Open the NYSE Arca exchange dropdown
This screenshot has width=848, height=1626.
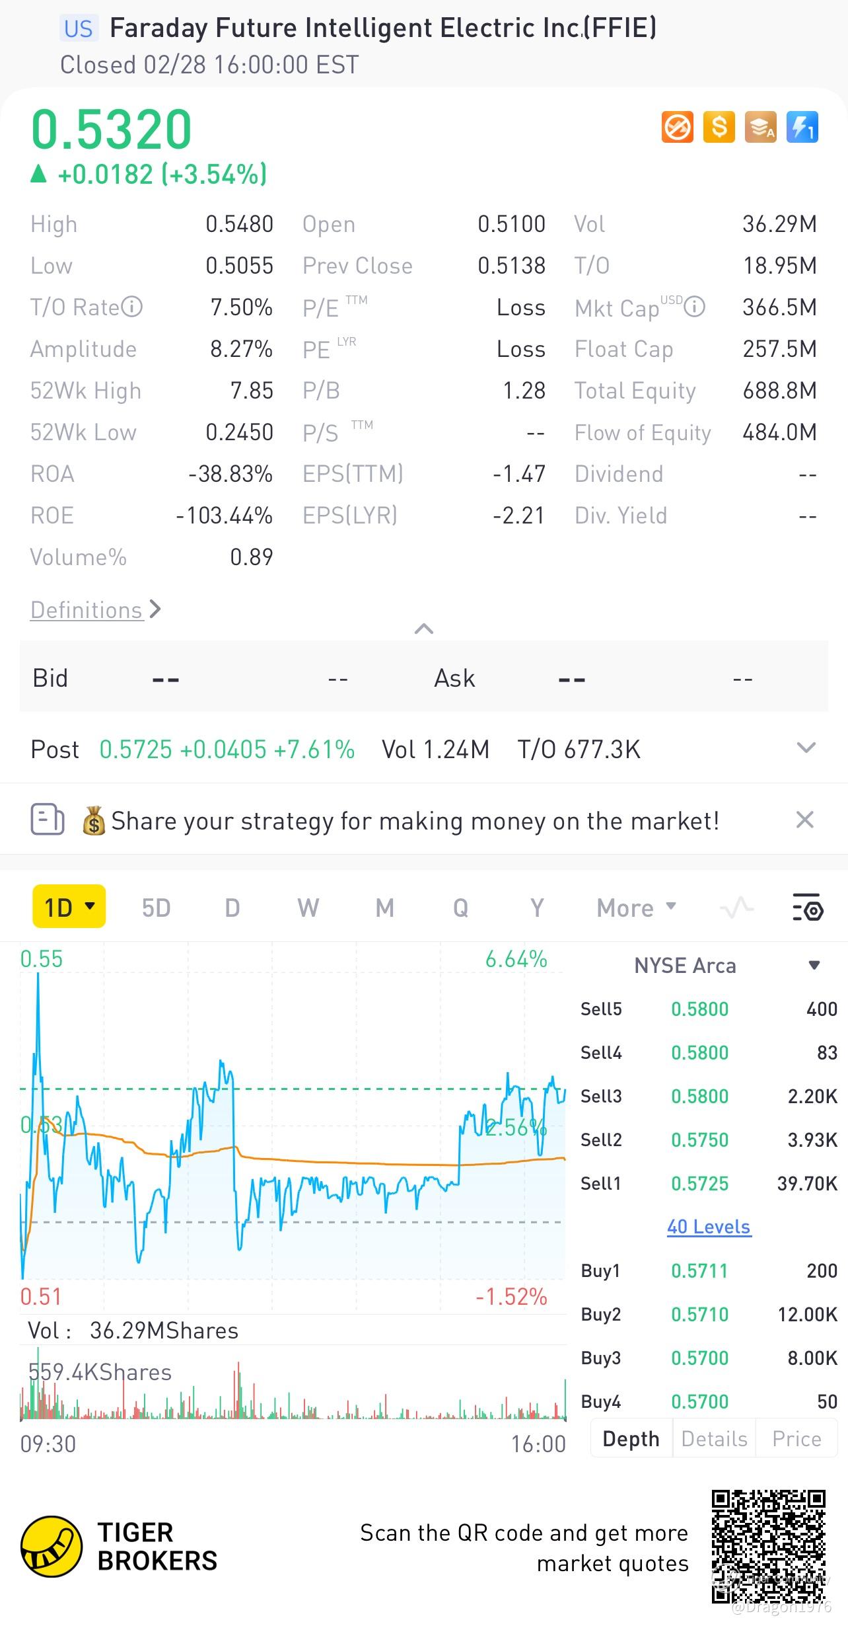814,965
